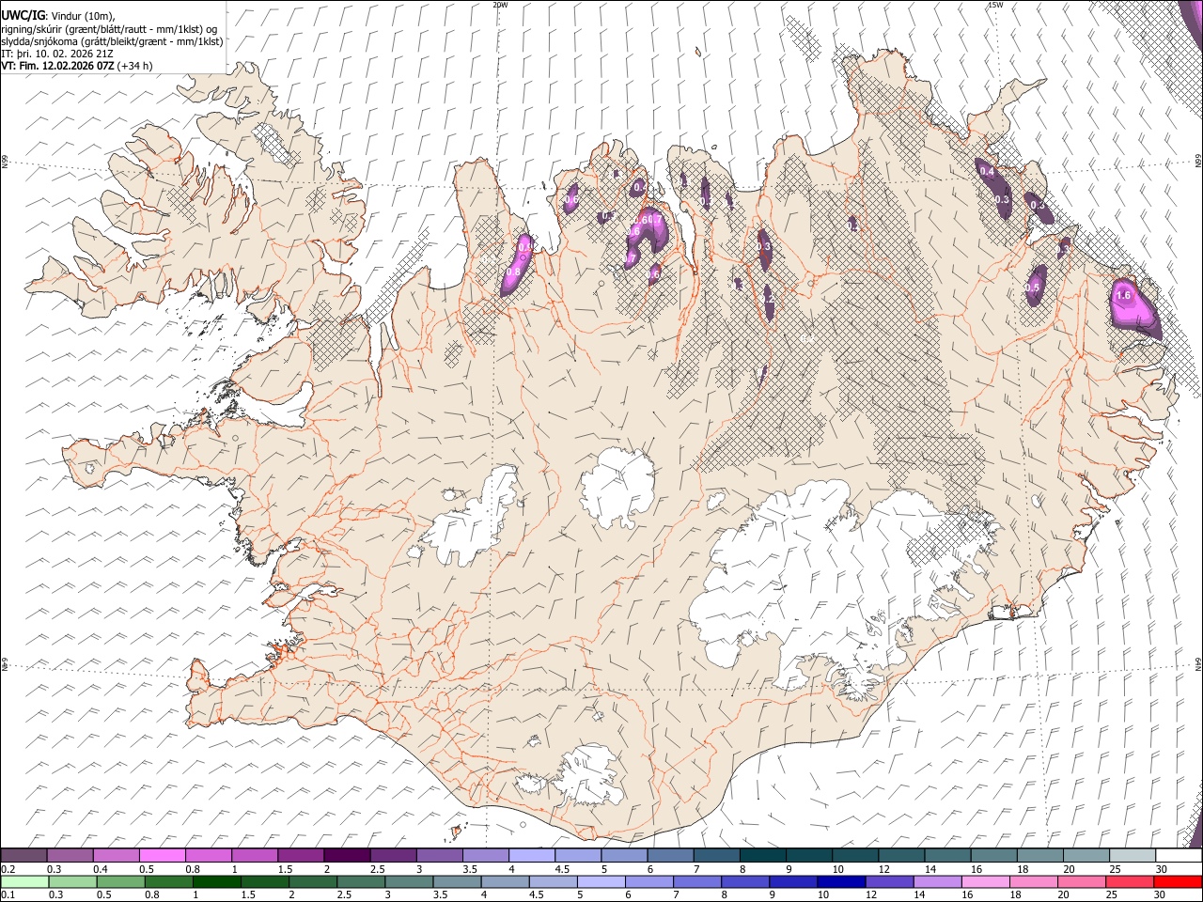Image resolution: width=1203 pixels, height=902 pixels.
Task: Click the slate blue upper swatch between 6 and 7
Action: click(671, 855)
